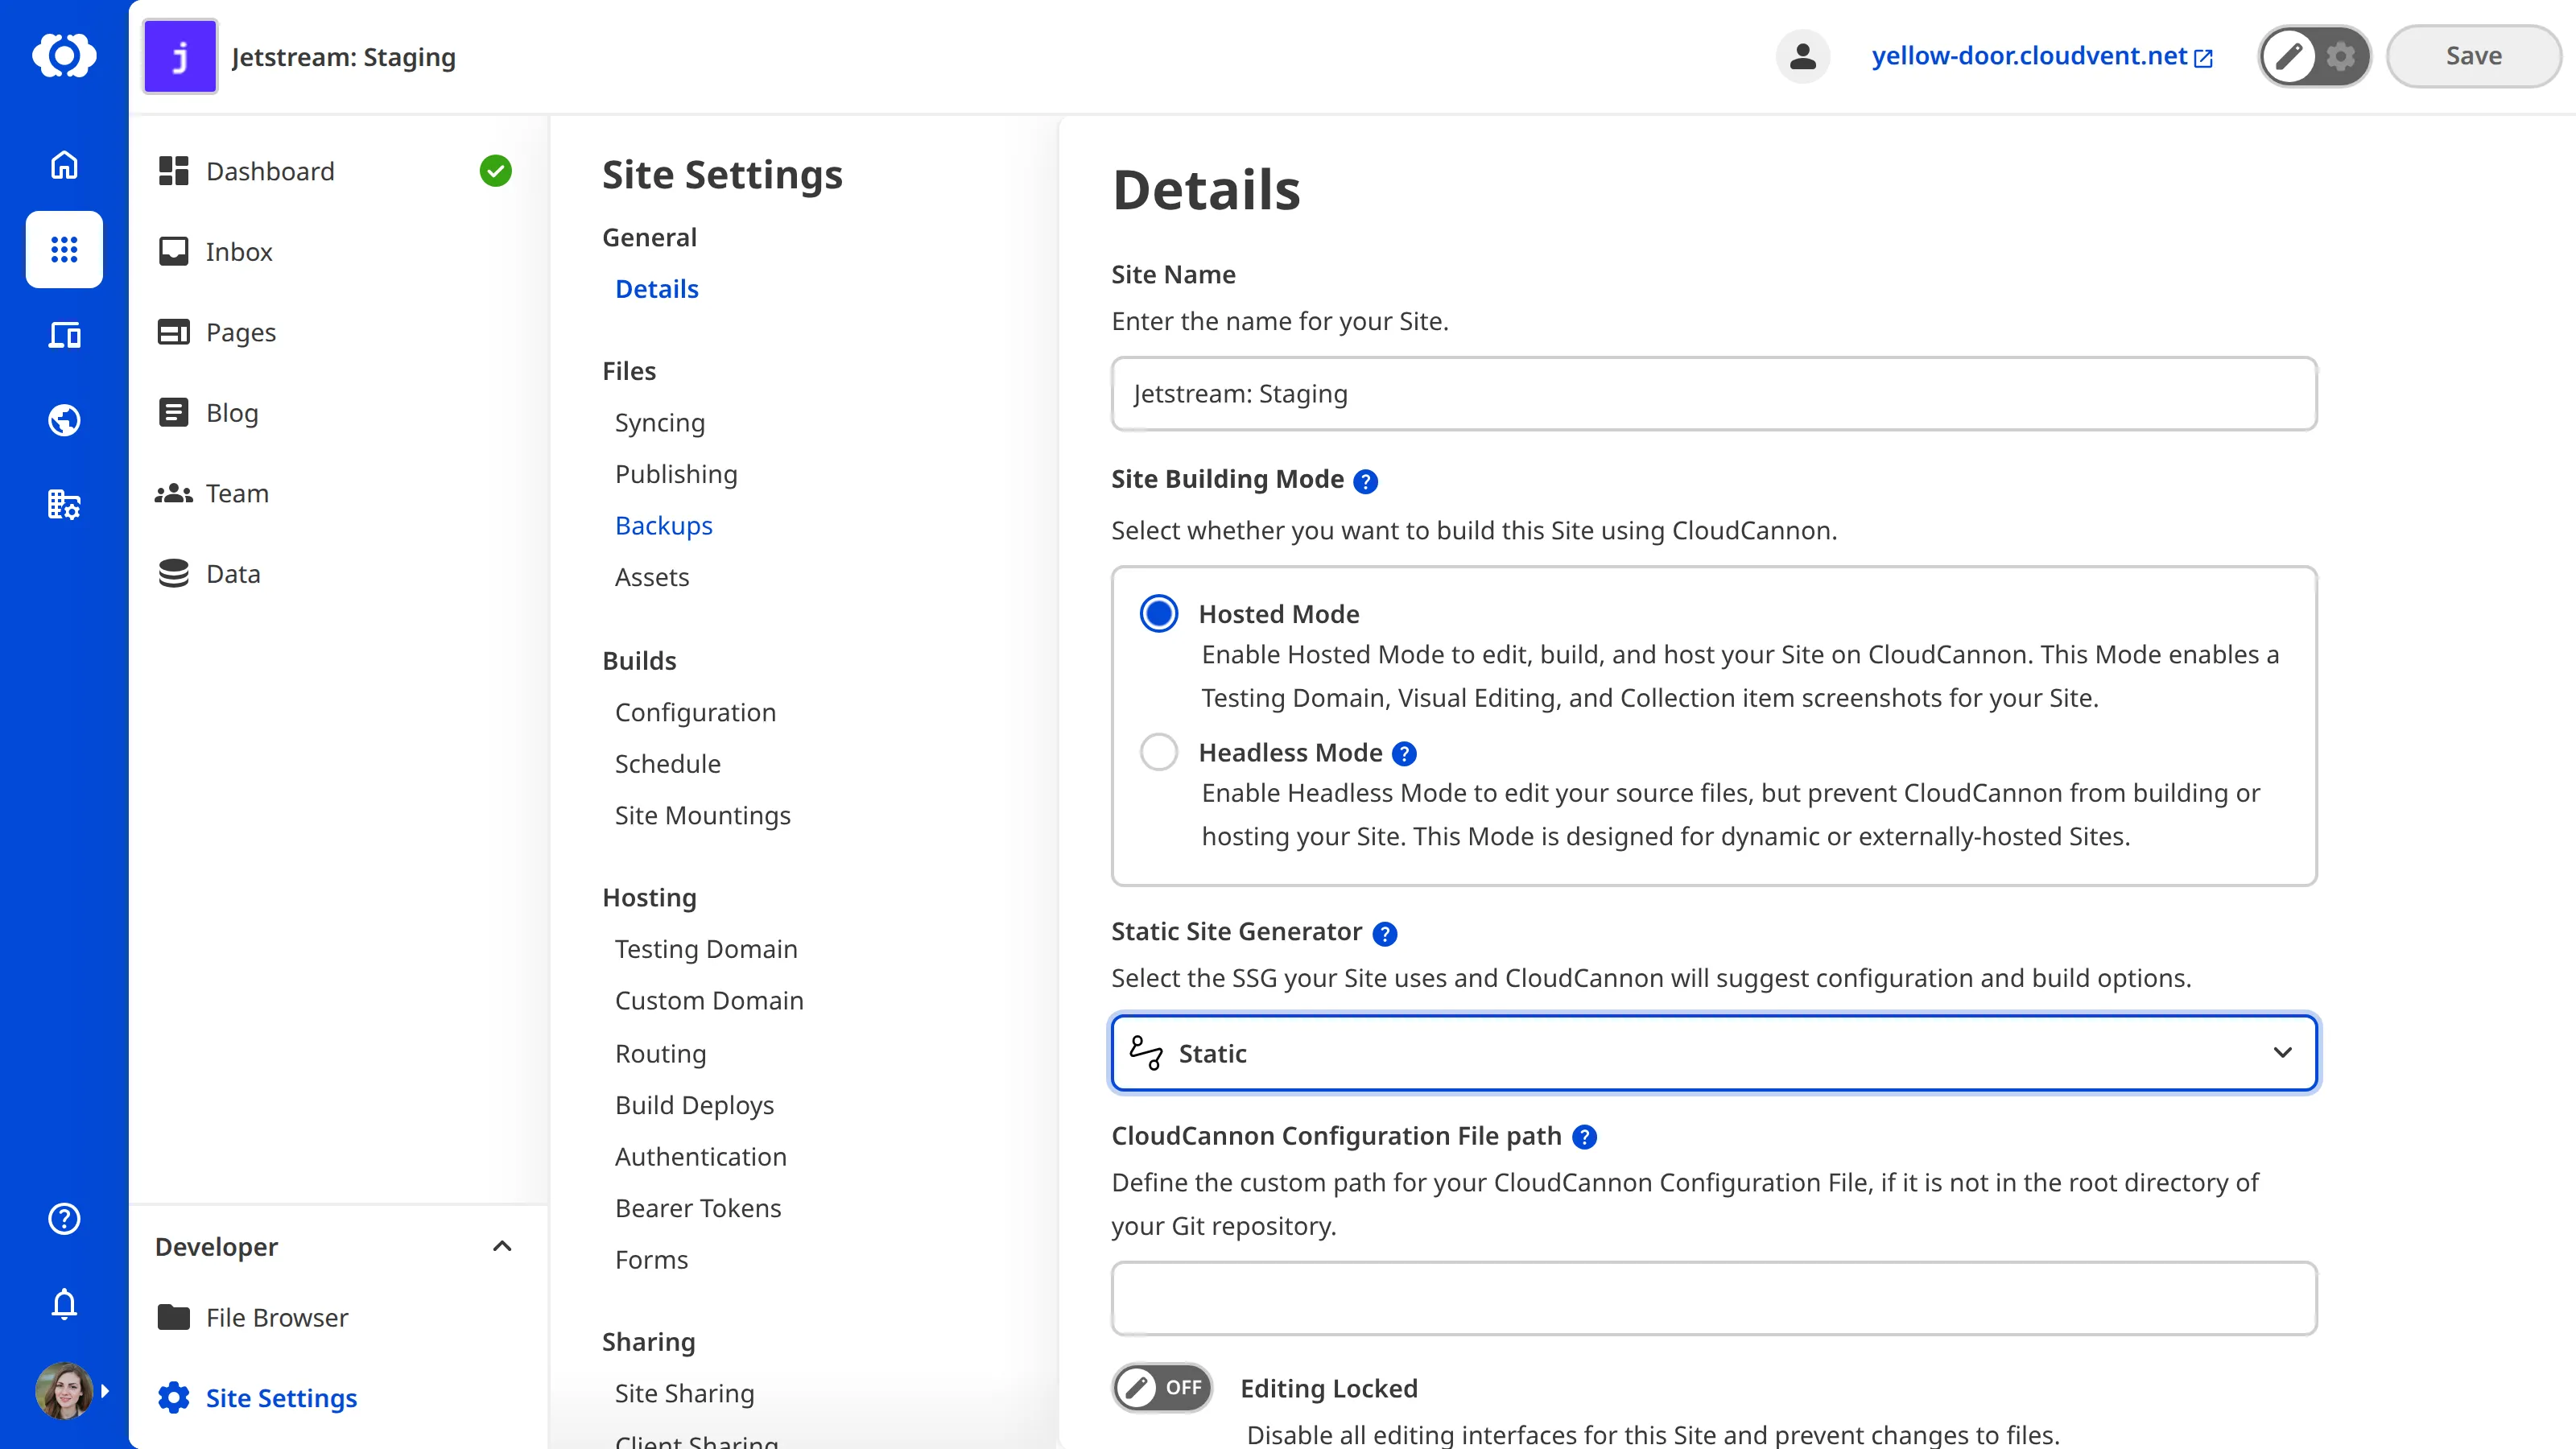2576x1449 pixels.
Task: Open yellow-door.cloudvent.net link
Action: click(2042, 56)
